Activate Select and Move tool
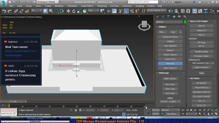Viewport: 219px width, 123px height. tap(68, 11)
